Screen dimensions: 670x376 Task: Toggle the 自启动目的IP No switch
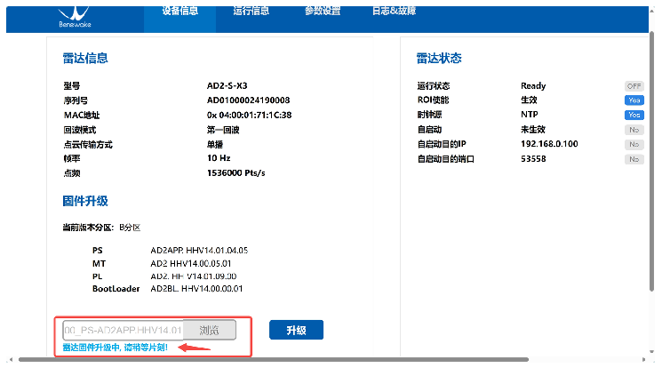click(634, 144)
